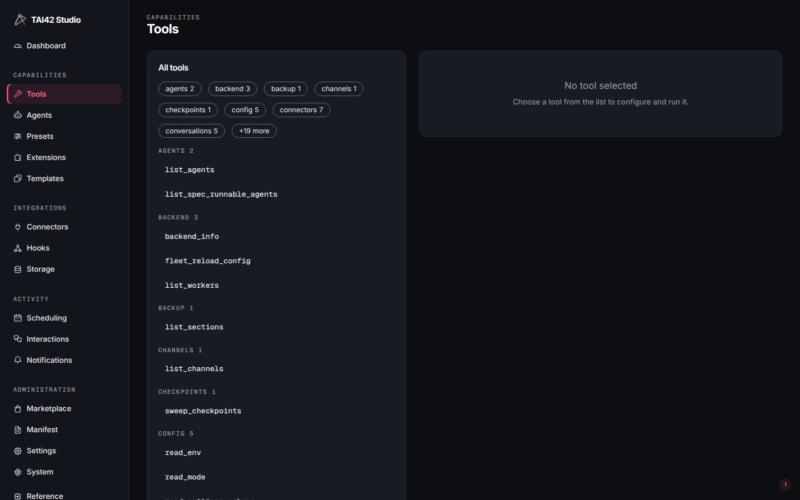Open the System page
800x500 pixels.
pyautogui.click(x=64, y=472)
